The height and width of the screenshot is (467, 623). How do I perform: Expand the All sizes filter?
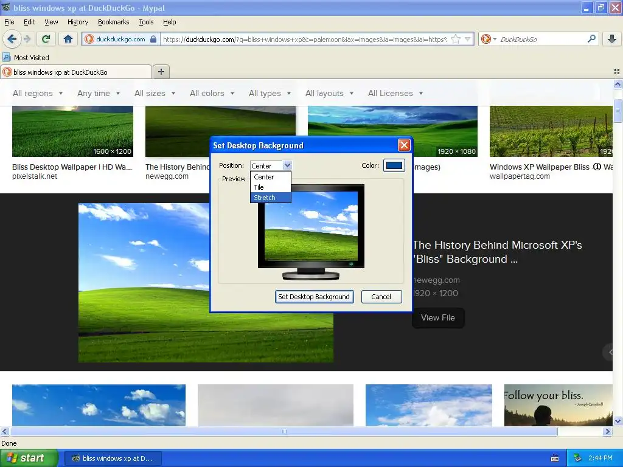pos(155,93)
